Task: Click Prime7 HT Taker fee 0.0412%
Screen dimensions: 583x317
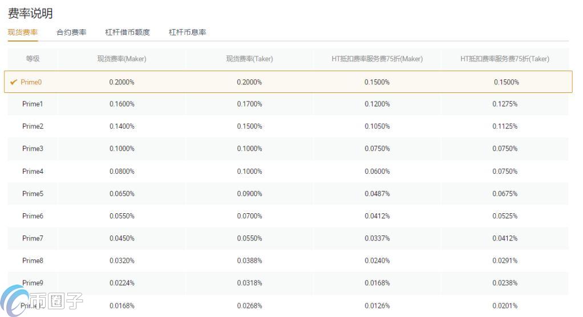Action: 505,238
